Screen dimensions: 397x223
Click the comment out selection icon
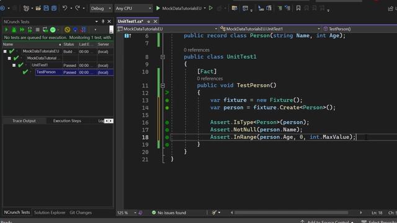tap(280, 8)
